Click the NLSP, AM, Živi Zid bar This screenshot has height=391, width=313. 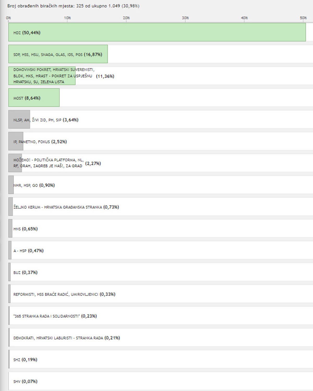click(19, 119)
